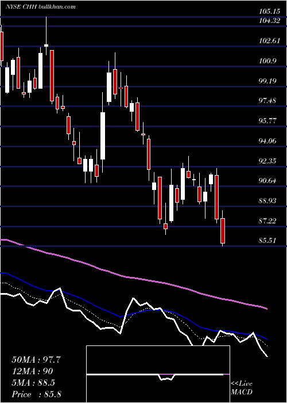This screenshot has width=287, height=403.
Task: Click the 100.9 price axis label
Action: click(268, 61)
